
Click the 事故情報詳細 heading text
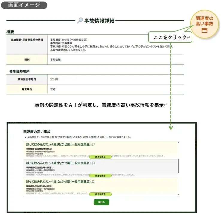coord(99,21)
